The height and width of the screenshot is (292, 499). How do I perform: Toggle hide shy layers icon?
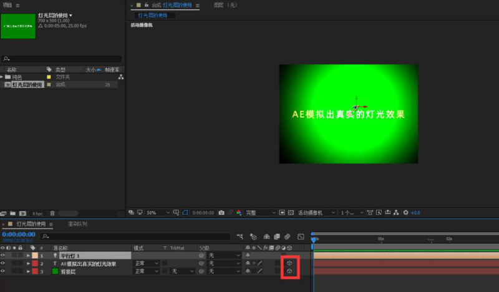click(267, 236)
